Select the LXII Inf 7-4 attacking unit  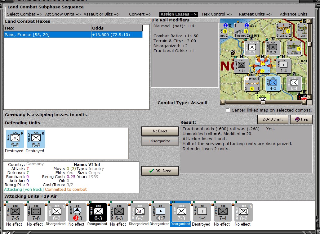(x=223, y=212)
